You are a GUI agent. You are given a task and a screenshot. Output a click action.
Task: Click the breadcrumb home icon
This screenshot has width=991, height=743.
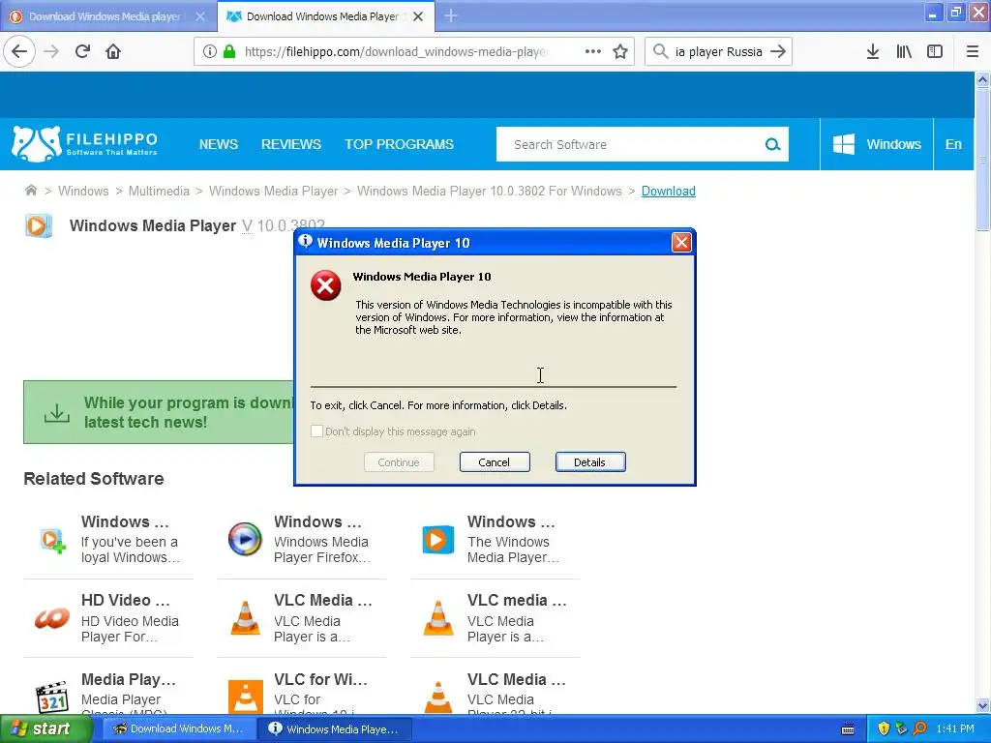click(30, 191)
